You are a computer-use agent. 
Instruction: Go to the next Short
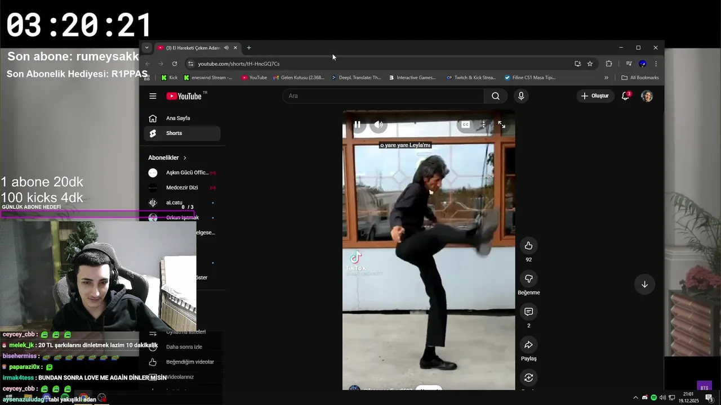pos(644,284)
